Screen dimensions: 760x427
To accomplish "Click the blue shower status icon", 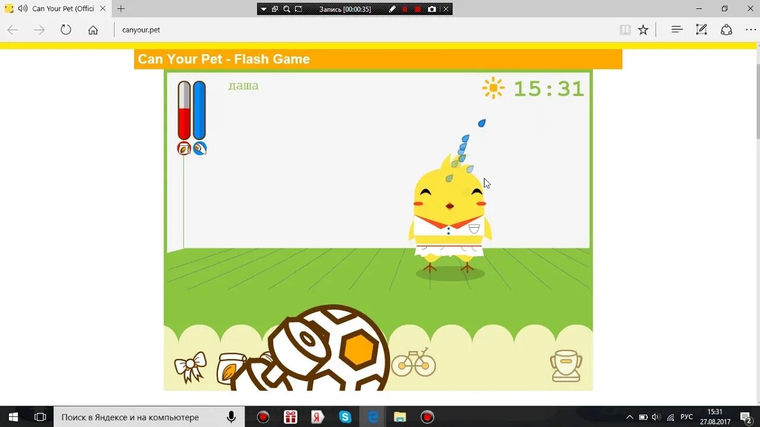I will pos(200,148).
